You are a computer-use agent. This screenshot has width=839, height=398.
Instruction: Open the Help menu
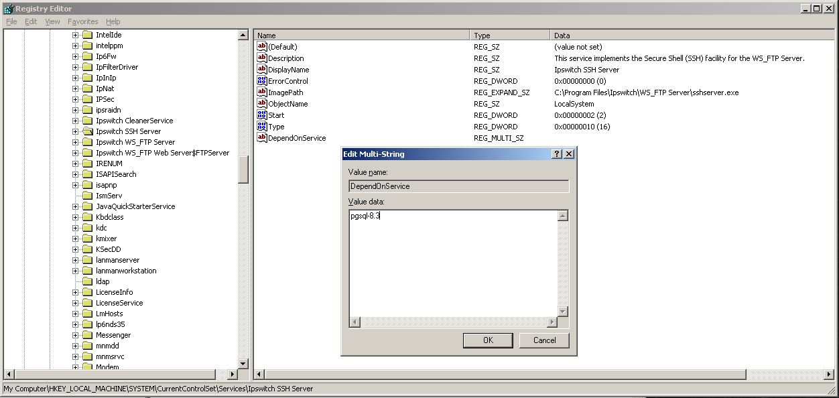pos(113,21)
